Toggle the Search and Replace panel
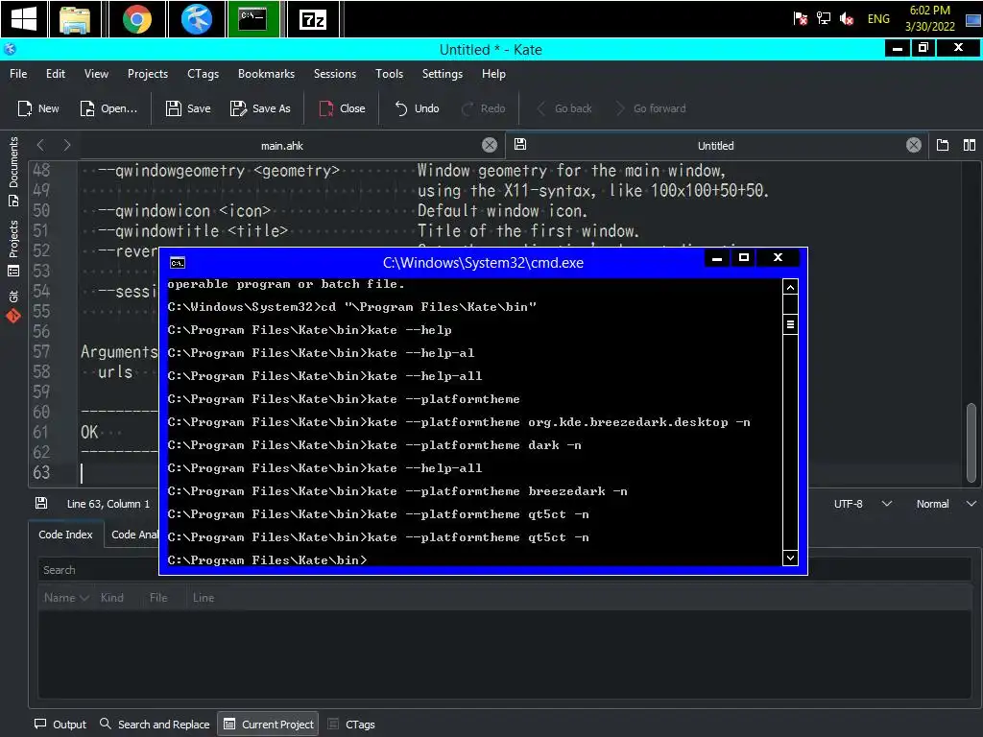This screenshot has width=983, height=737. point(155,725)
